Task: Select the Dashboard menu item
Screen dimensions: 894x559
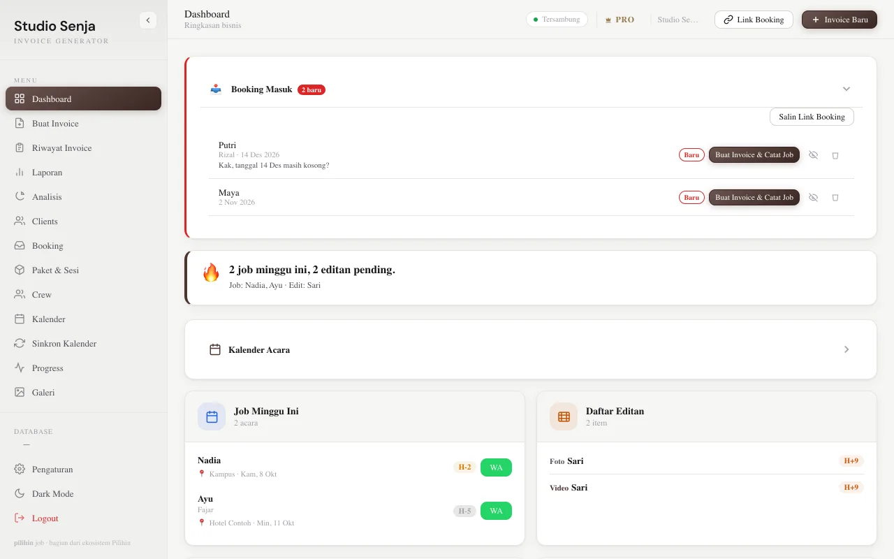Action: (84, 99)
